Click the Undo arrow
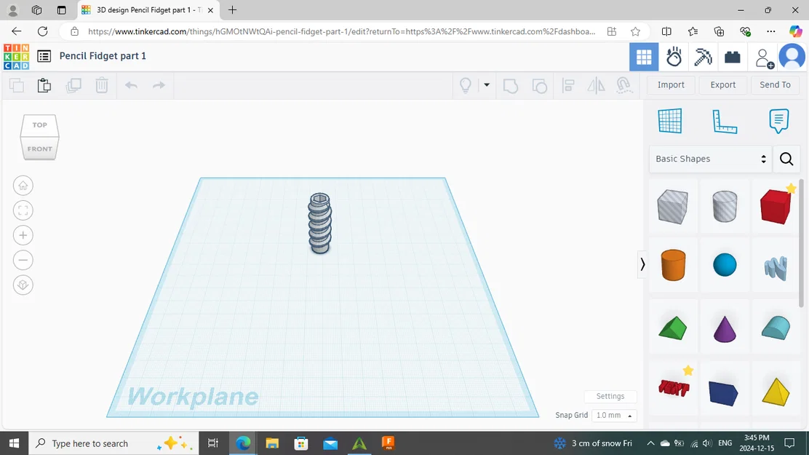This screenshot has height=455, width=809. tap(131, 85)
